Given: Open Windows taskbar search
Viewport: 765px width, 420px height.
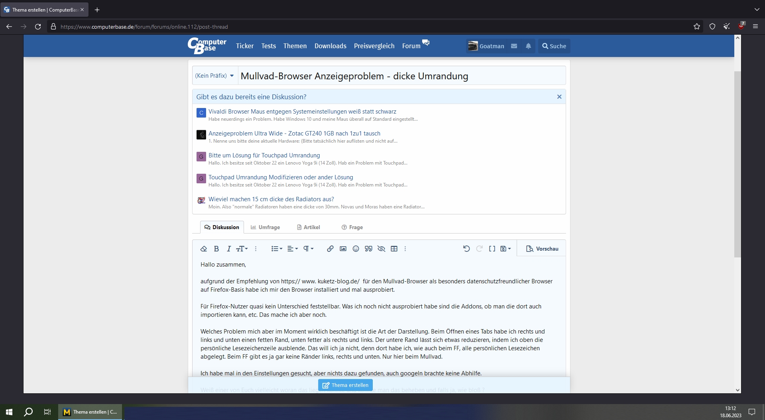Looking at the screenshot, I should tap(28, 412).
